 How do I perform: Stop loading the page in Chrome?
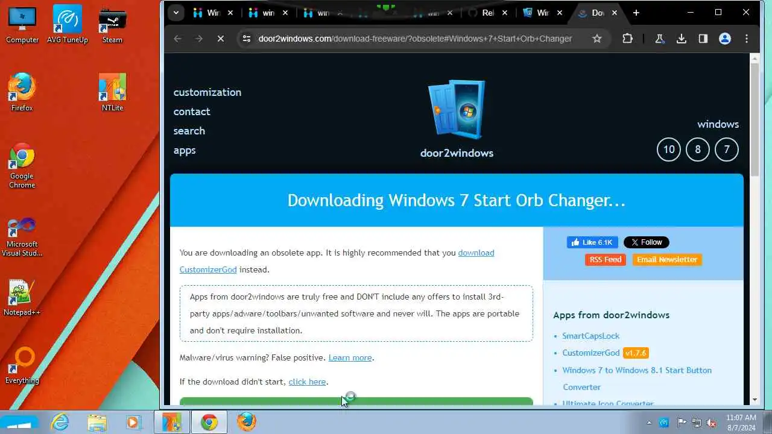pyautogui.click(x=221, y=39)
